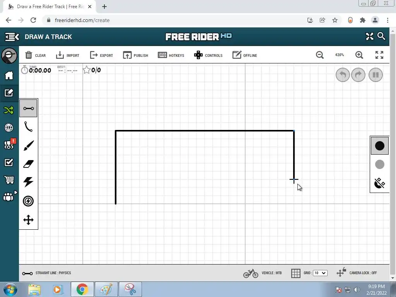Collapse the left sidebar menu
396x297 pixels.
point(12,37)
